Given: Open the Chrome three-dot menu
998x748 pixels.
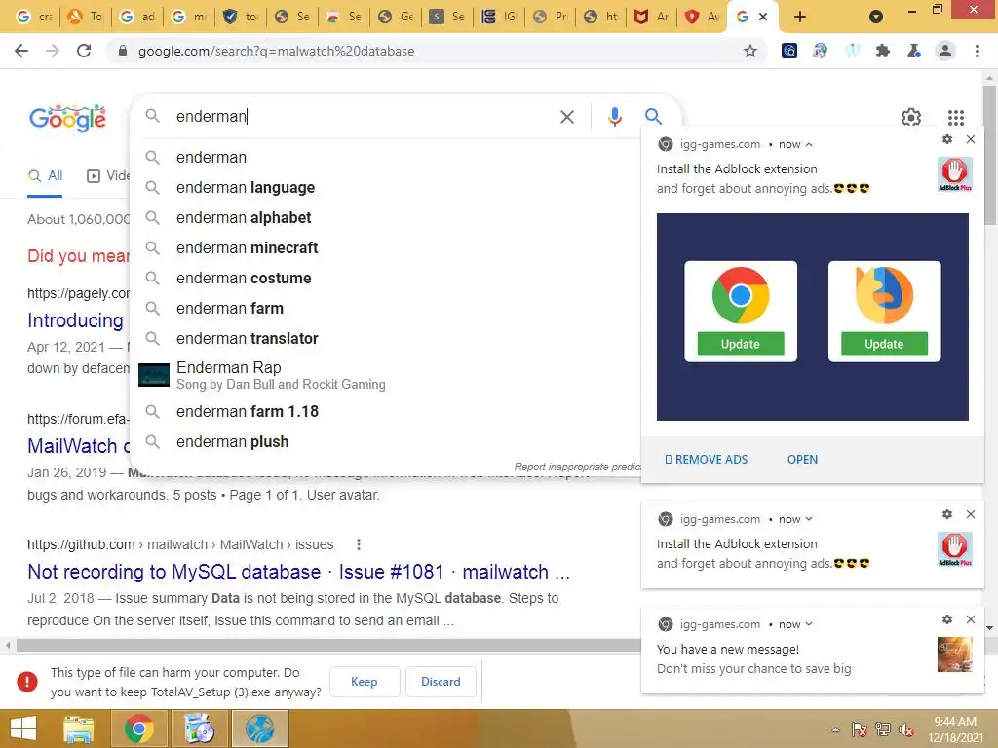Looking at the screenshot, I should tap(977, 51).
